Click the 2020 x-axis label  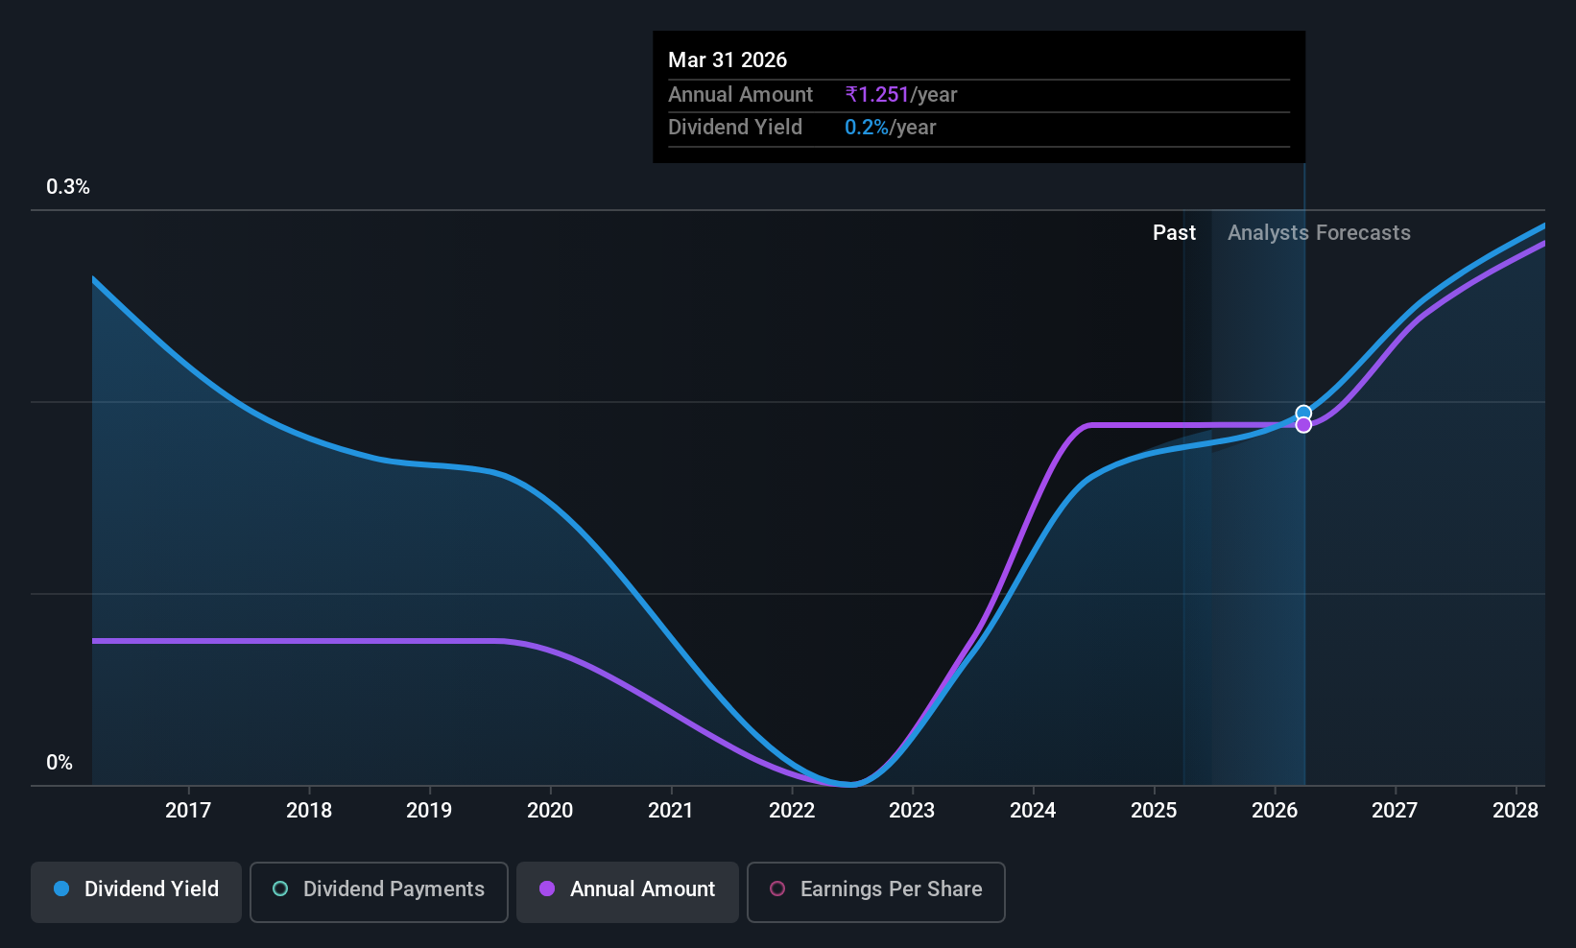click(x=550, y=810)
